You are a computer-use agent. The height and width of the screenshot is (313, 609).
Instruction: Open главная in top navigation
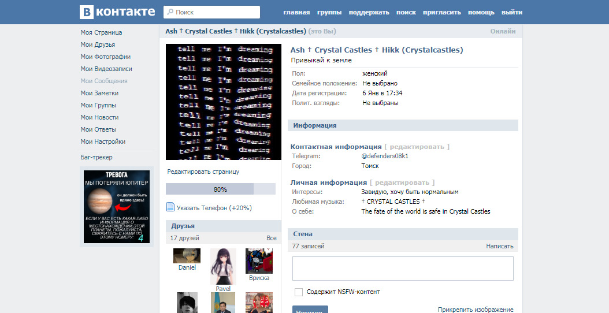tap(296, 13)
